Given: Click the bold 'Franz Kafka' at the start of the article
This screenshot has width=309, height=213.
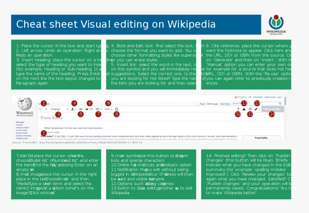Looking at the screenshot, I should [x=46, y=136].
